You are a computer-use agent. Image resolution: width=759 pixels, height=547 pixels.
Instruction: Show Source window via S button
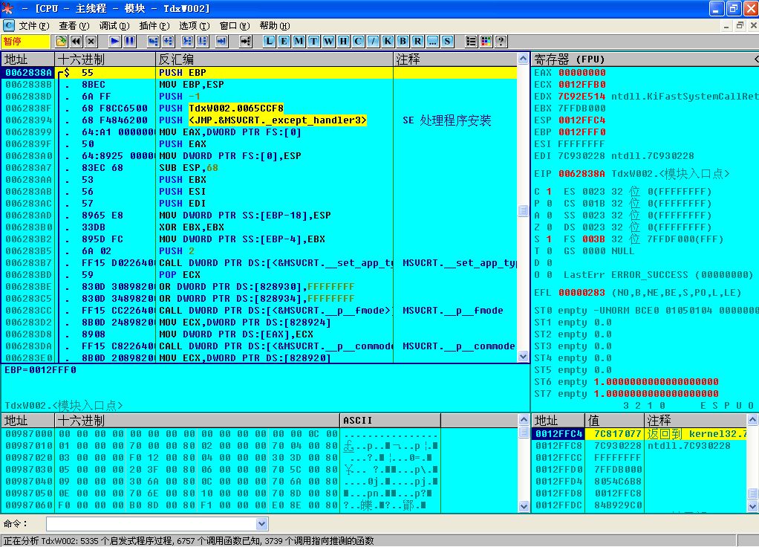(447, 41)
